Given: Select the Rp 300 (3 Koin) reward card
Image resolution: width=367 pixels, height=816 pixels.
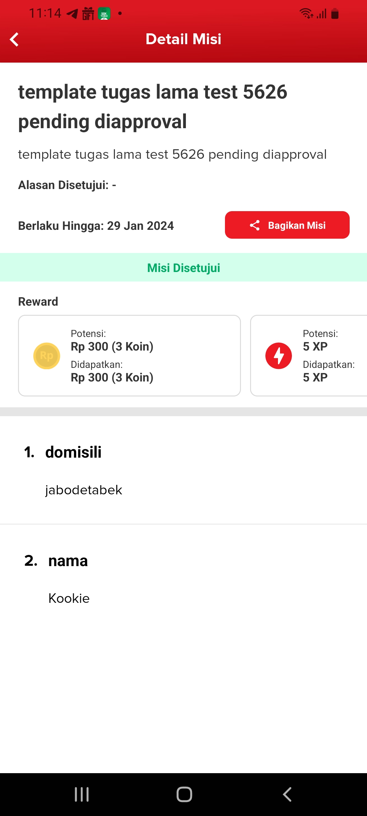Looking at the screenshot, I should pos(129,356).
